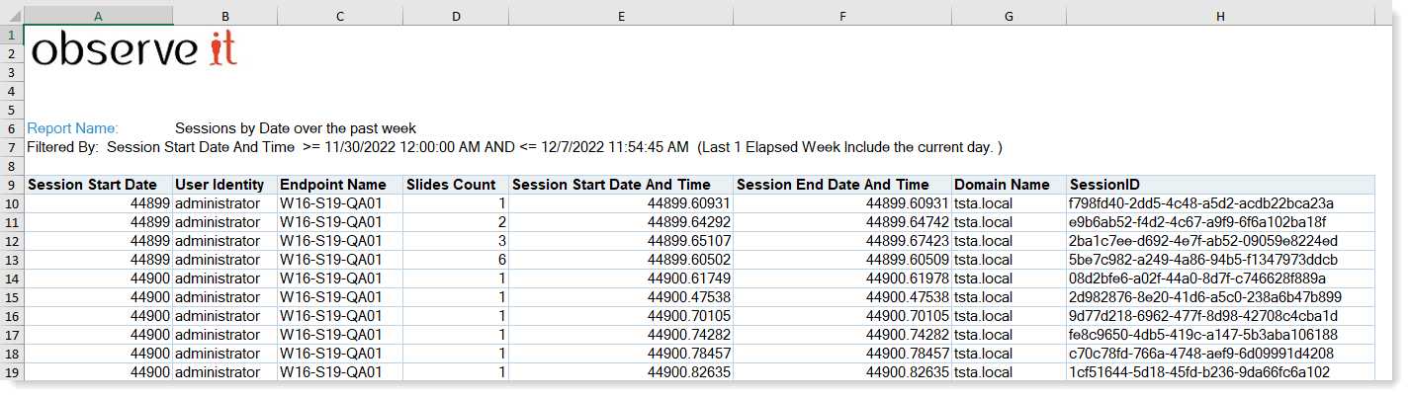The width and height of the screenshot is (1410, 398).
Task: Select row 9 header
Action: (14, 185)
